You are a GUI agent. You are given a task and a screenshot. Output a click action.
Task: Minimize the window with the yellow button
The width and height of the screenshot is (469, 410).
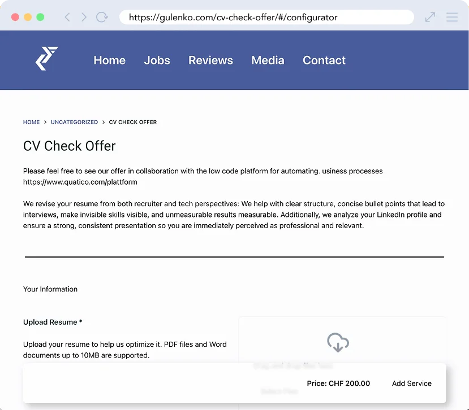coord(28,17)
